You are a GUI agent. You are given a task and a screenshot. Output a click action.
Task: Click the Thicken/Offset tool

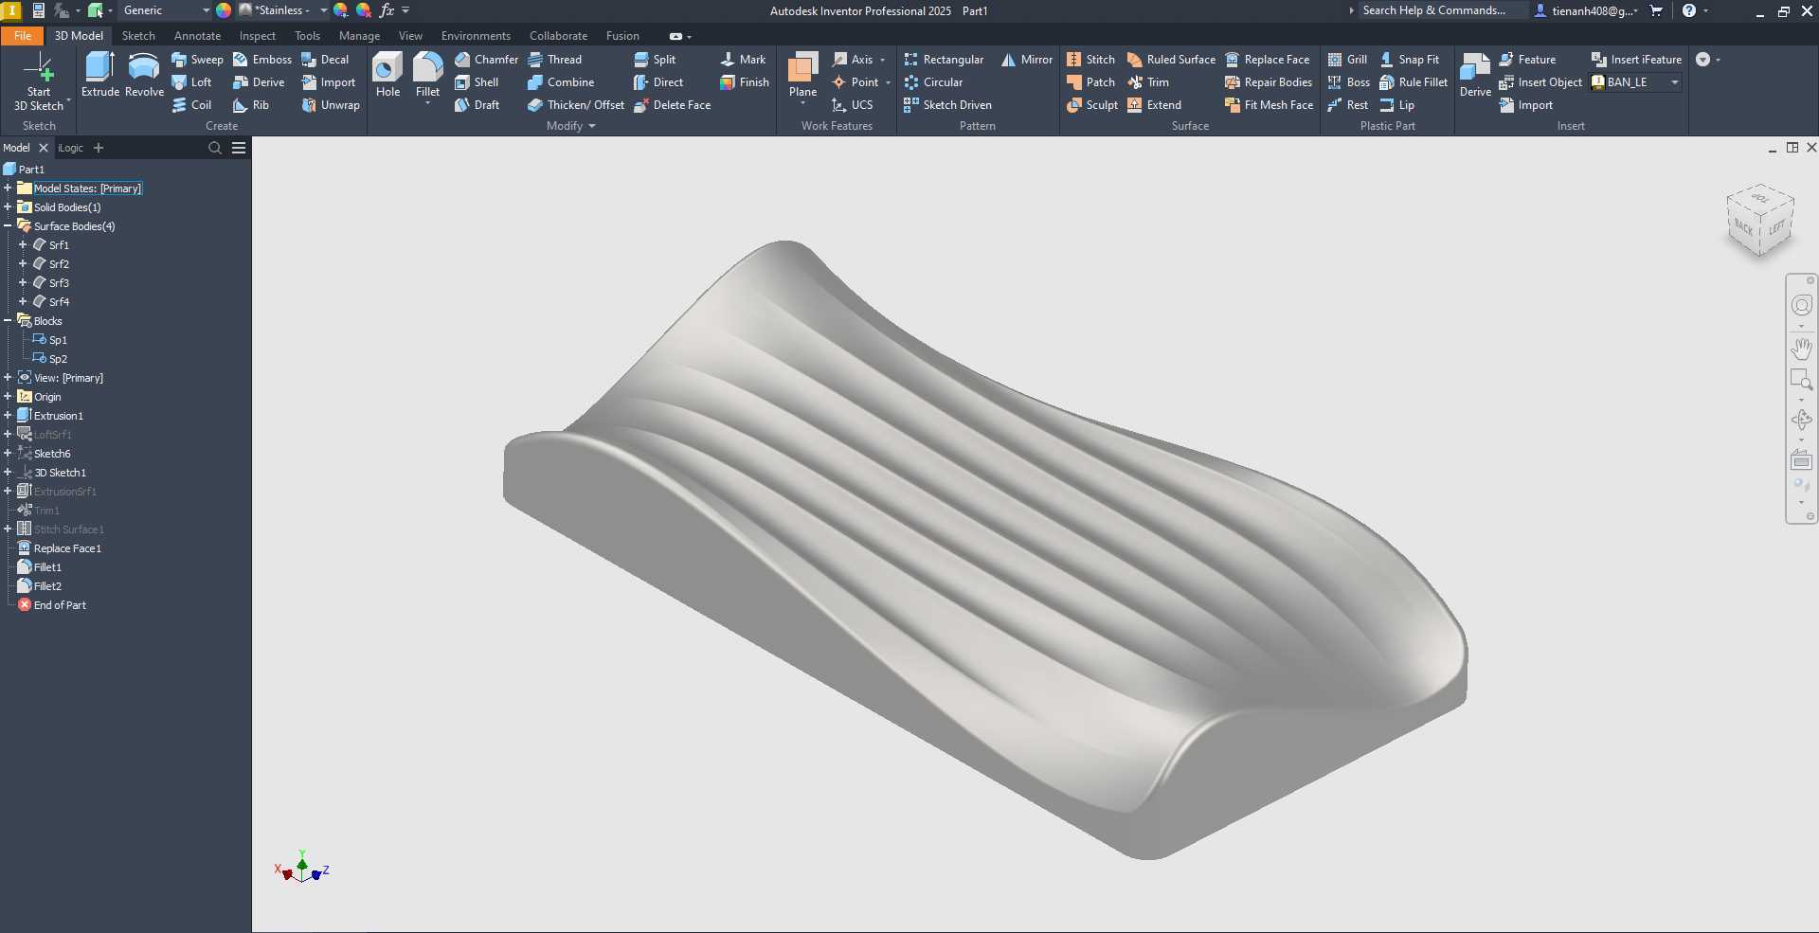point(576,105)
